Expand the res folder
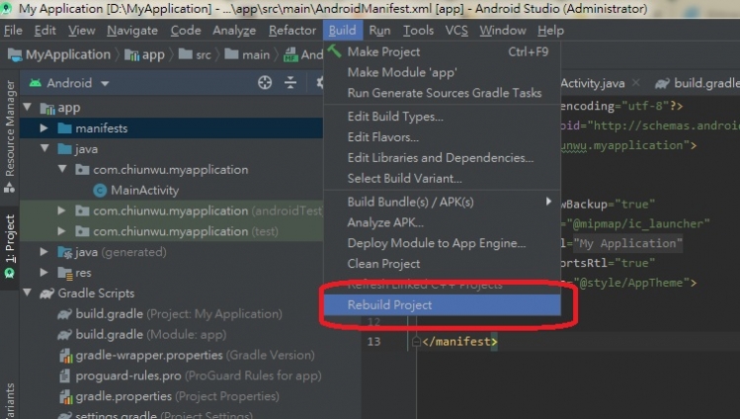This screenshot has width=740, height=419. pyautogui.click(x=43, y=273)
